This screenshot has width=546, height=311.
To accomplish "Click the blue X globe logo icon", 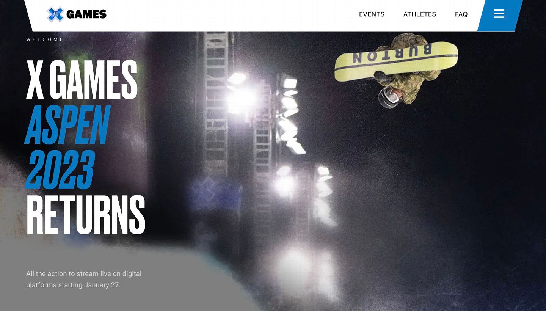I will pyautogui.click(x=55, y=14).
